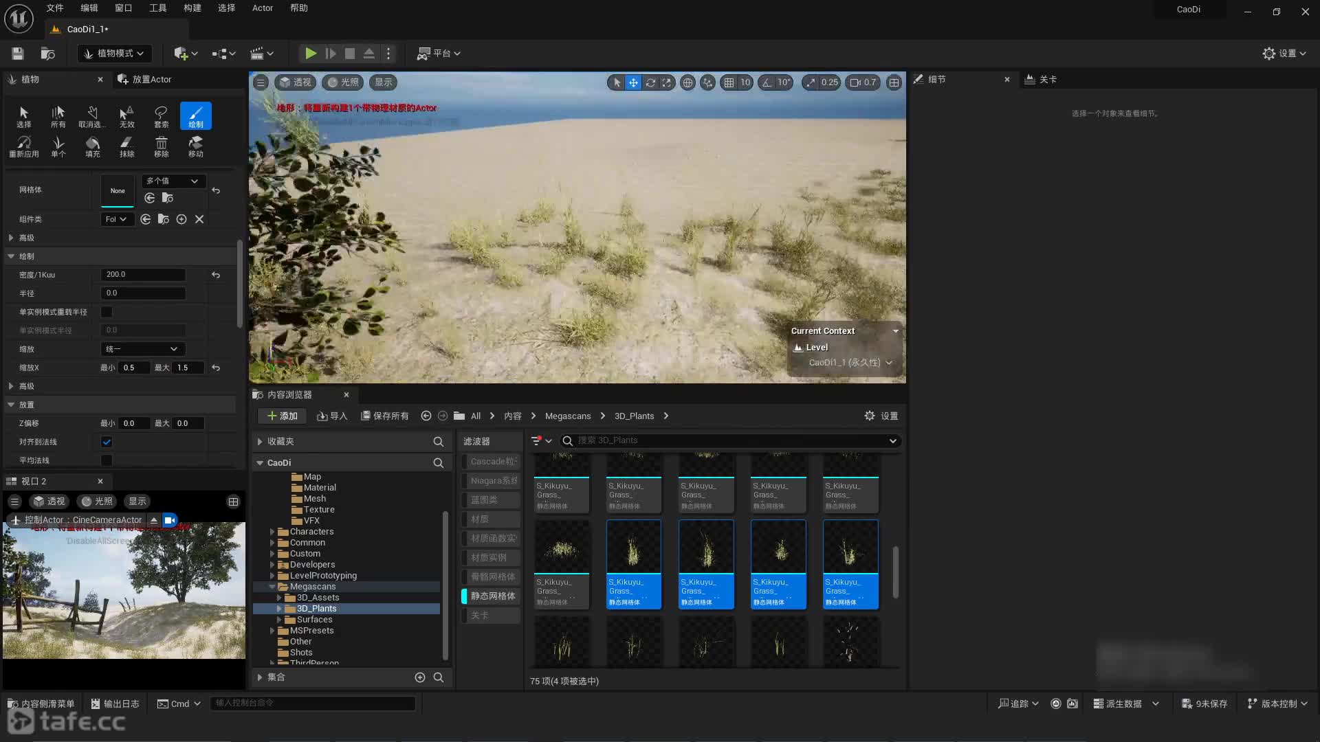Screen dimensions: 1320x742
Task: Toggle the 材质 filter
Action: click(x=491, y=519)
